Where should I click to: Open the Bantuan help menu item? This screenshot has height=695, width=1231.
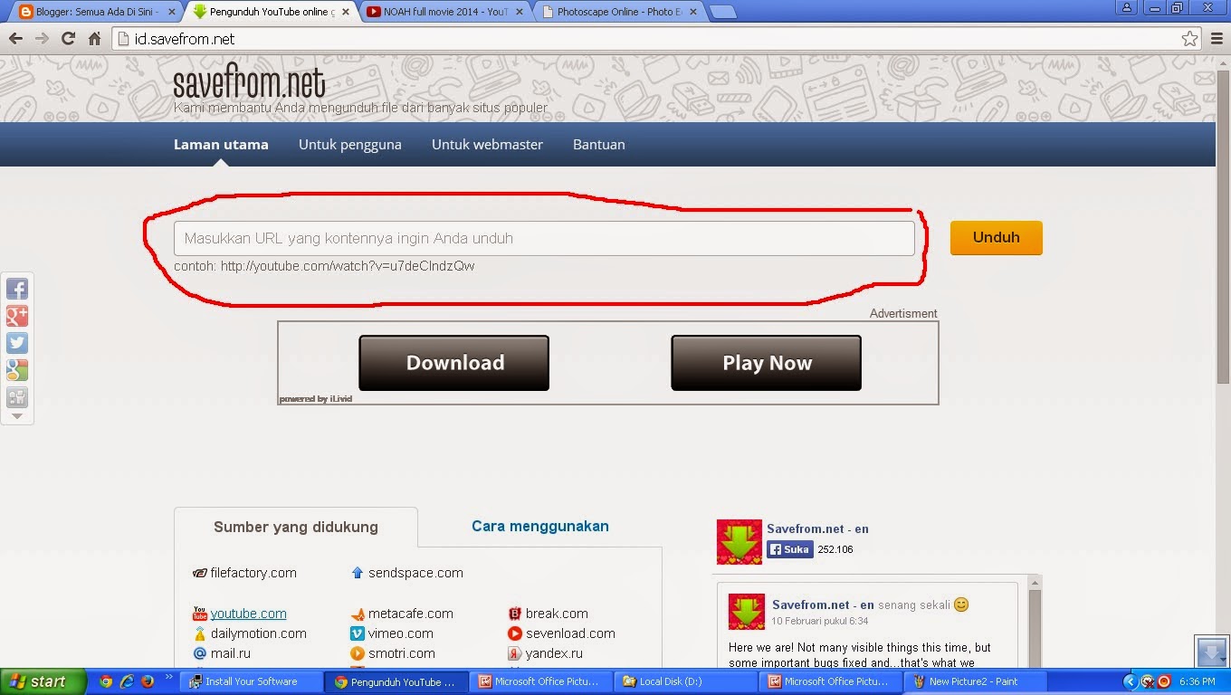pyautogui.click(x=598, y=144)
